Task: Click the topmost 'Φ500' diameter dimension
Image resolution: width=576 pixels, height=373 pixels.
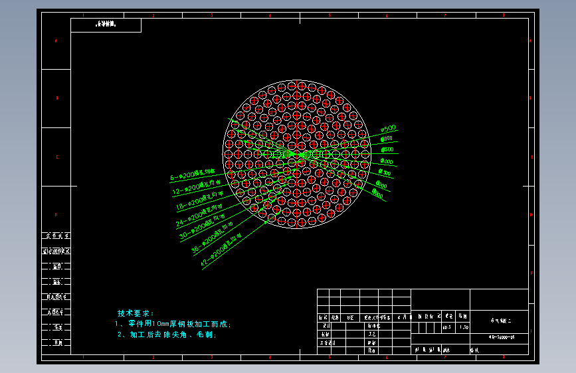Action: click(x=388, y=129)
